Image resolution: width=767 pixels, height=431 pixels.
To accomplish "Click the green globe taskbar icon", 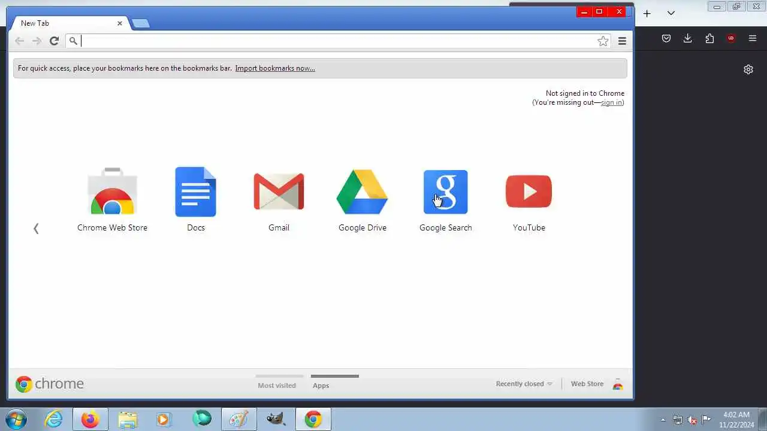I will [202, 419].
